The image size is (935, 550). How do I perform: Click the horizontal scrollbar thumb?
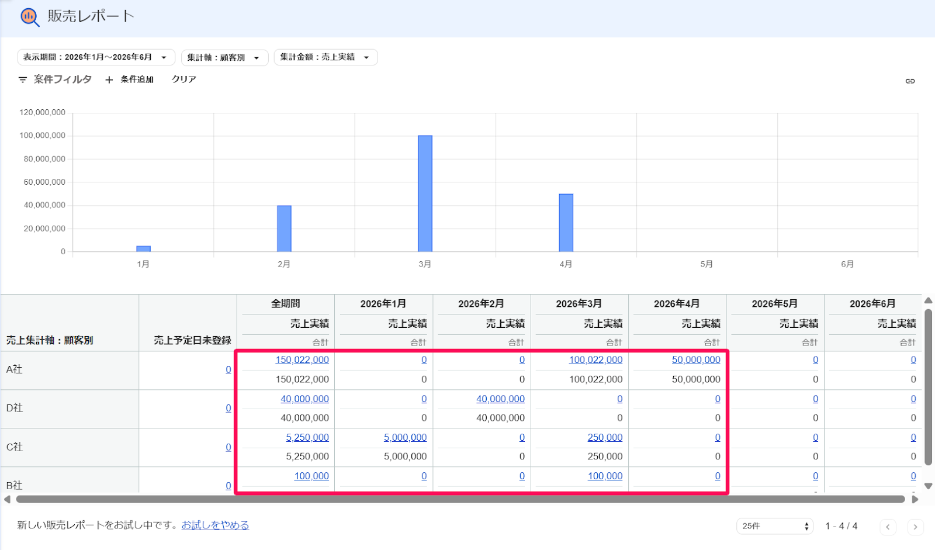[x=460, y=499]
